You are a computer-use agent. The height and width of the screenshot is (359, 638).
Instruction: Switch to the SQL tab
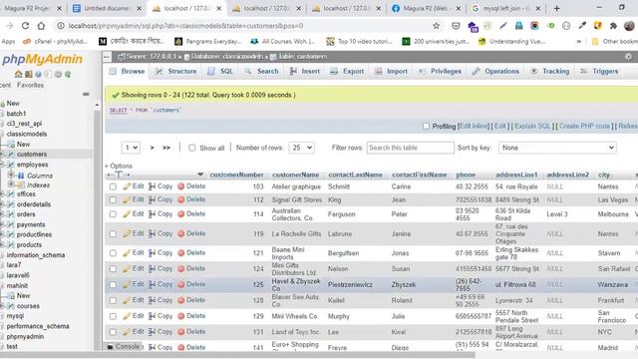pyautogui.click(x=220, y=71)
